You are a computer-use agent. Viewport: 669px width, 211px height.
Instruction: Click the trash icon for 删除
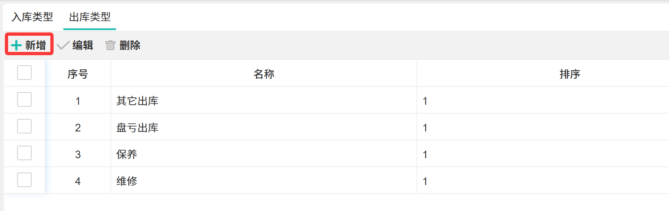point(110,45)
